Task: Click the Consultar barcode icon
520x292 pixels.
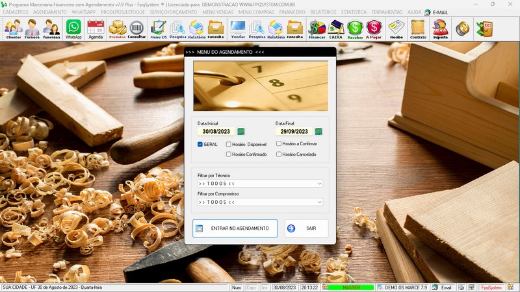Action: (x=136, y=29)
